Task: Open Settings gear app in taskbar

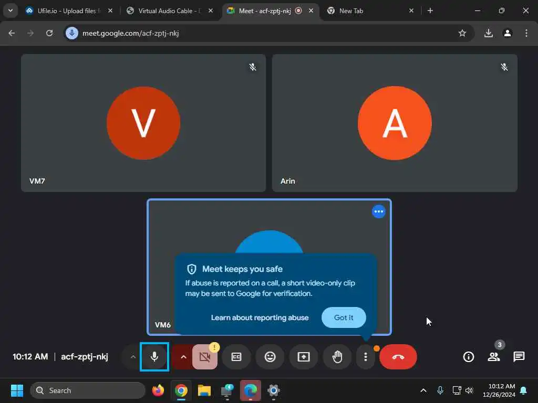Action: 273,390
